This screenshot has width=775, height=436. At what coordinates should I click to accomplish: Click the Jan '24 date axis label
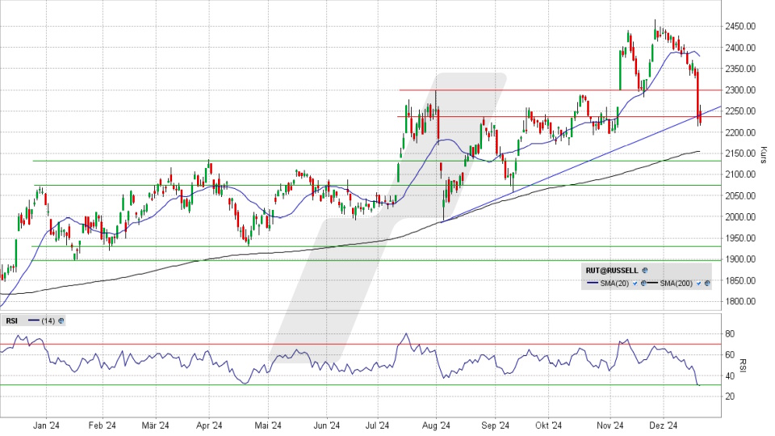point(47,426)
